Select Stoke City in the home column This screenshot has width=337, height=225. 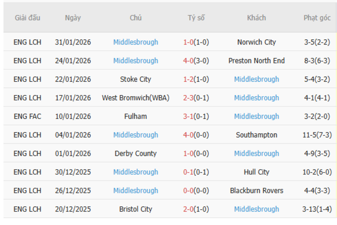pyautogui.click(x=136, y=80)
